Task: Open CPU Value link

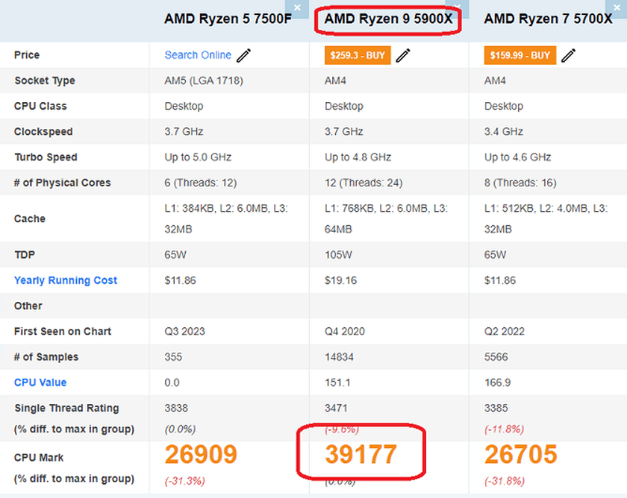Action: (40, 382)
